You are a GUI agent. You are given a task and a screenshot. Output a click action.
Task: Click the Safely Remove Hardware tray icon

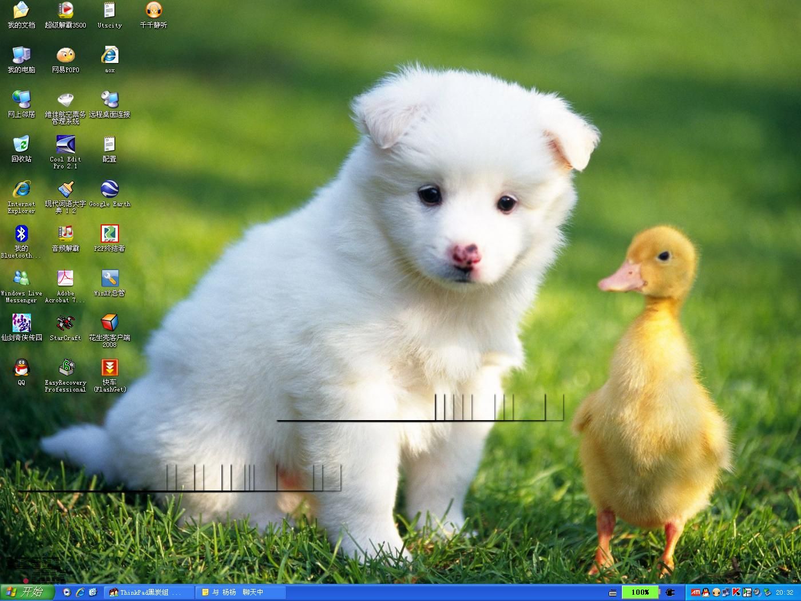click(x=767, y=592)
